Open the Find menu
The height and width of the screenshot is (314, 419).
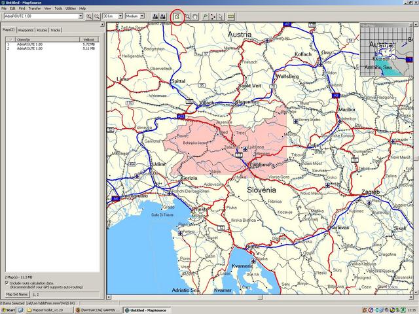pyautogui.click(x=22, y=9)
